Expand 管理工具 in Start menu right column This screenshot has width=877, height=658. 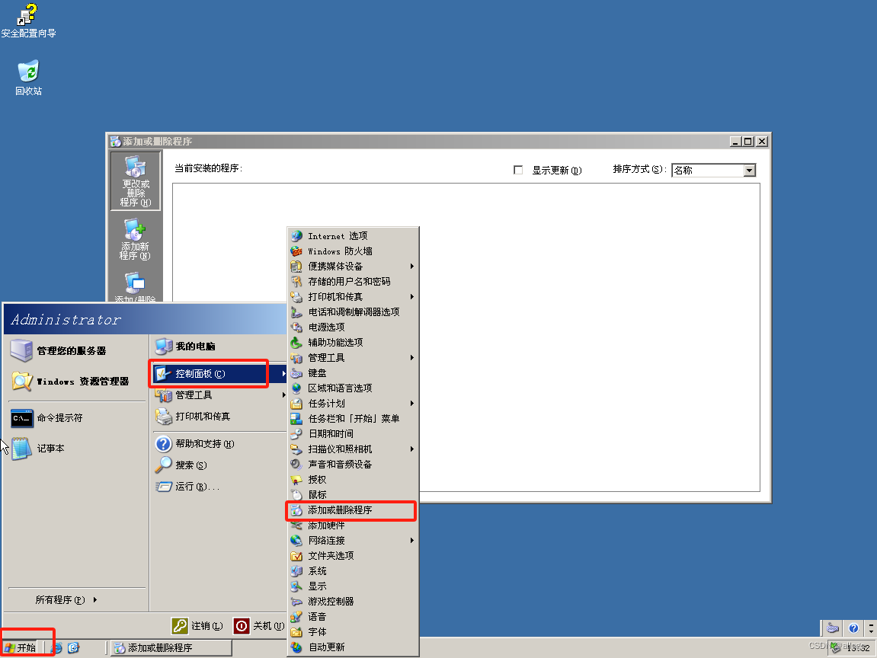pos(219,395)
